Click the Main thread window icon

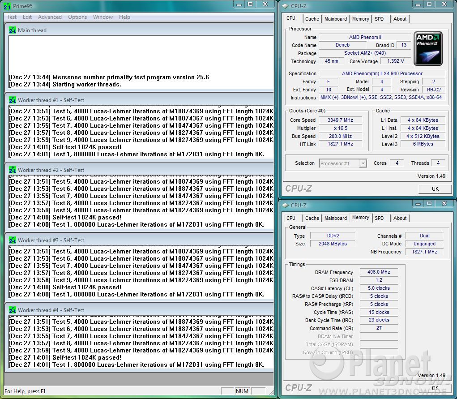[12, 30]
